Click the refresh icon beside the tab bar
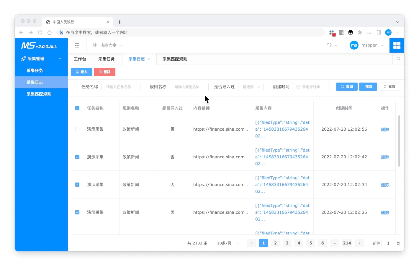The height and width of the screenshot is (266, 419). (x=398, y=59)
